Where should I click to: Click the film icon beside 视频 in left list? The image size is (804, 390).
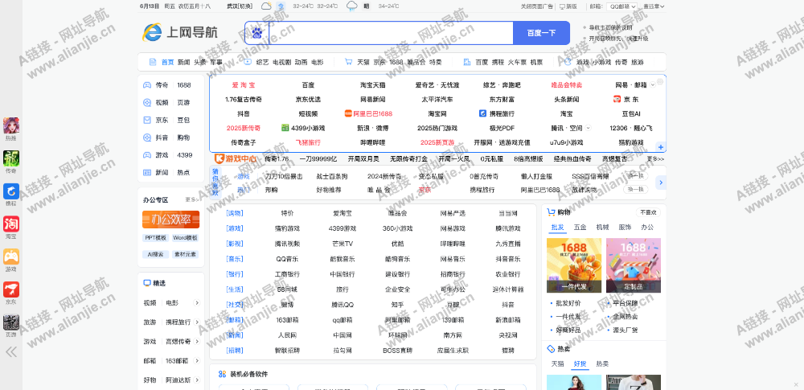point(147,103)
